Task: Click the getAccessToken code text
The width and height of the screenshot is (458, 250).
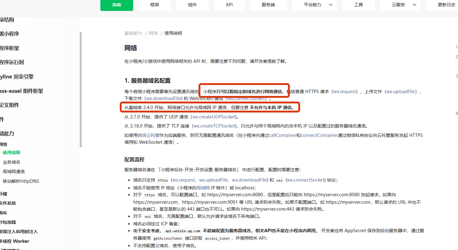Action: tap(168, 238)
